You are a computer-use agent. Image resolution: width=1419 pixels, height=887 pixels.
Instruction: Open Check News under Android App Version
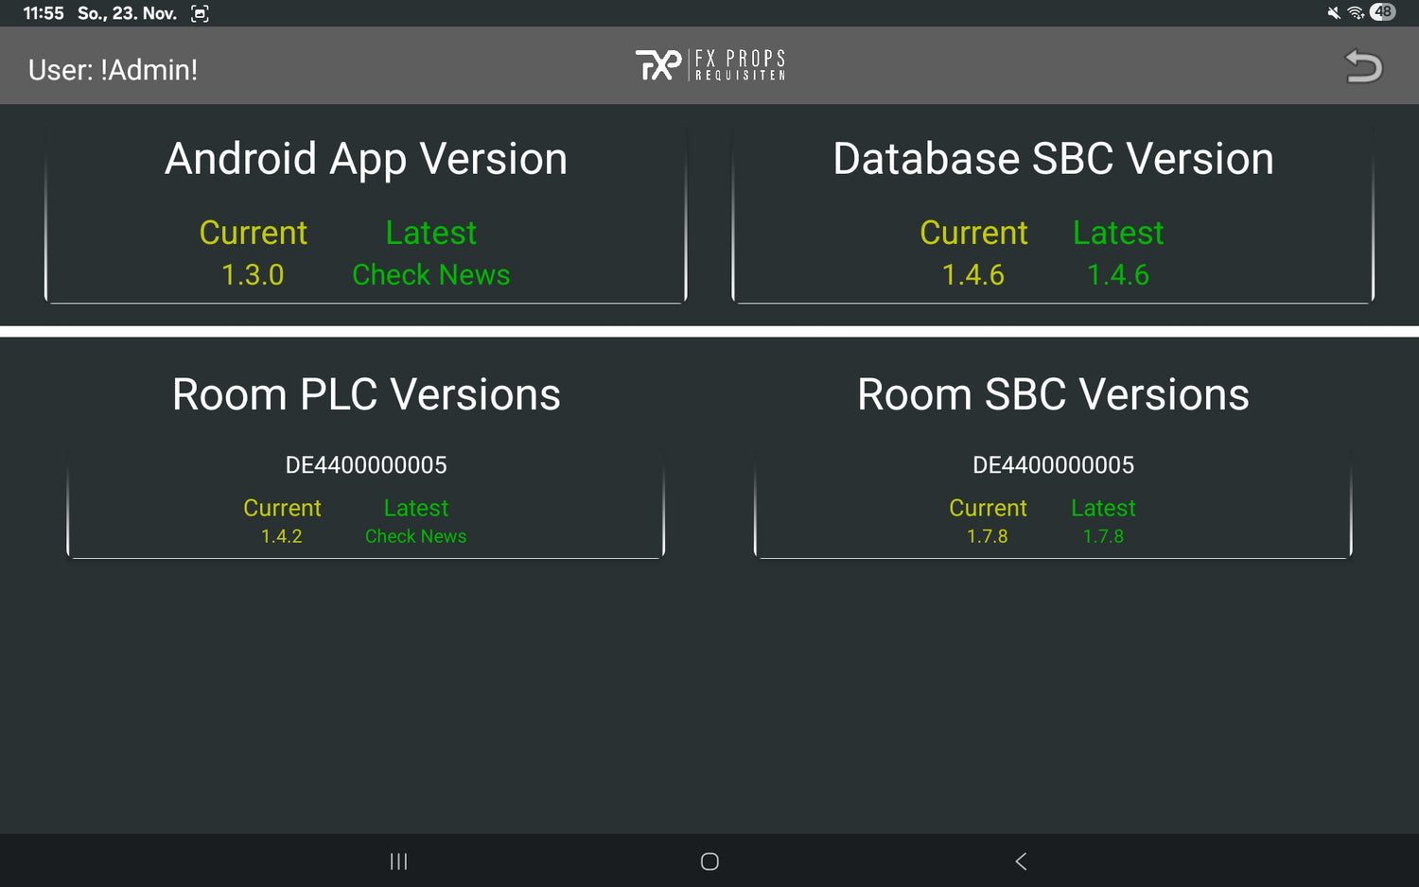tap(430, 274)
